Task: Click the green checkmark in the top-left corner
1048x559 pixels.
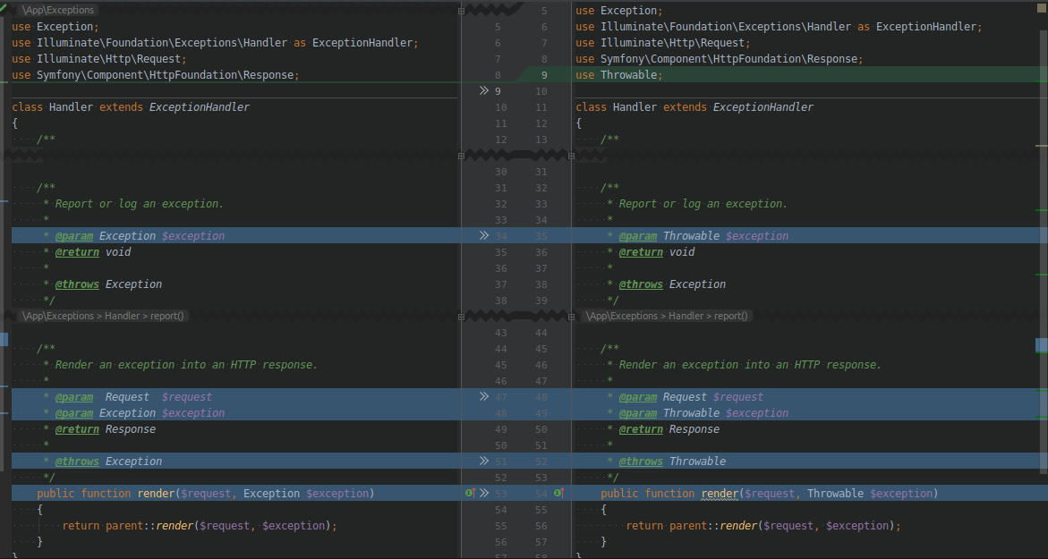Action: click(4, 7)
